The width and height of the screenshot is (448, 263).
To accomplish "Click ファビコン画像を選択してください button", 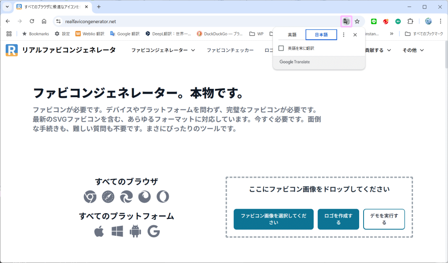I will [x=273, y=219].
